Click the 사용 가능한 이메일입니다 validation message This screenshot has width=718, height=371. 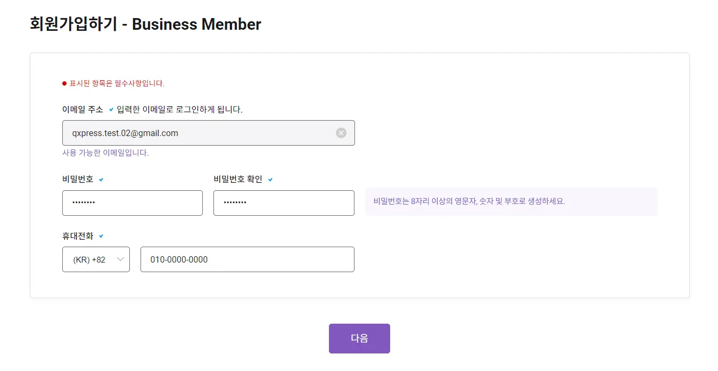point(105,153)
